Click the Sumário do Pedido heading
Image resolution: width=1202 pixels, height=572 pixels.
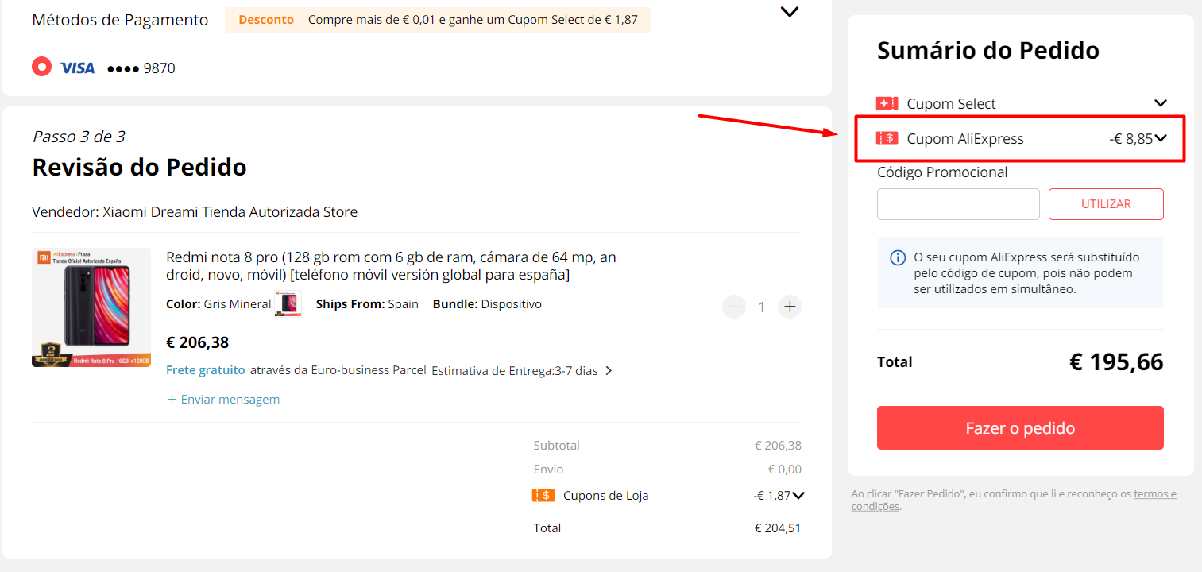click(988, 51)
